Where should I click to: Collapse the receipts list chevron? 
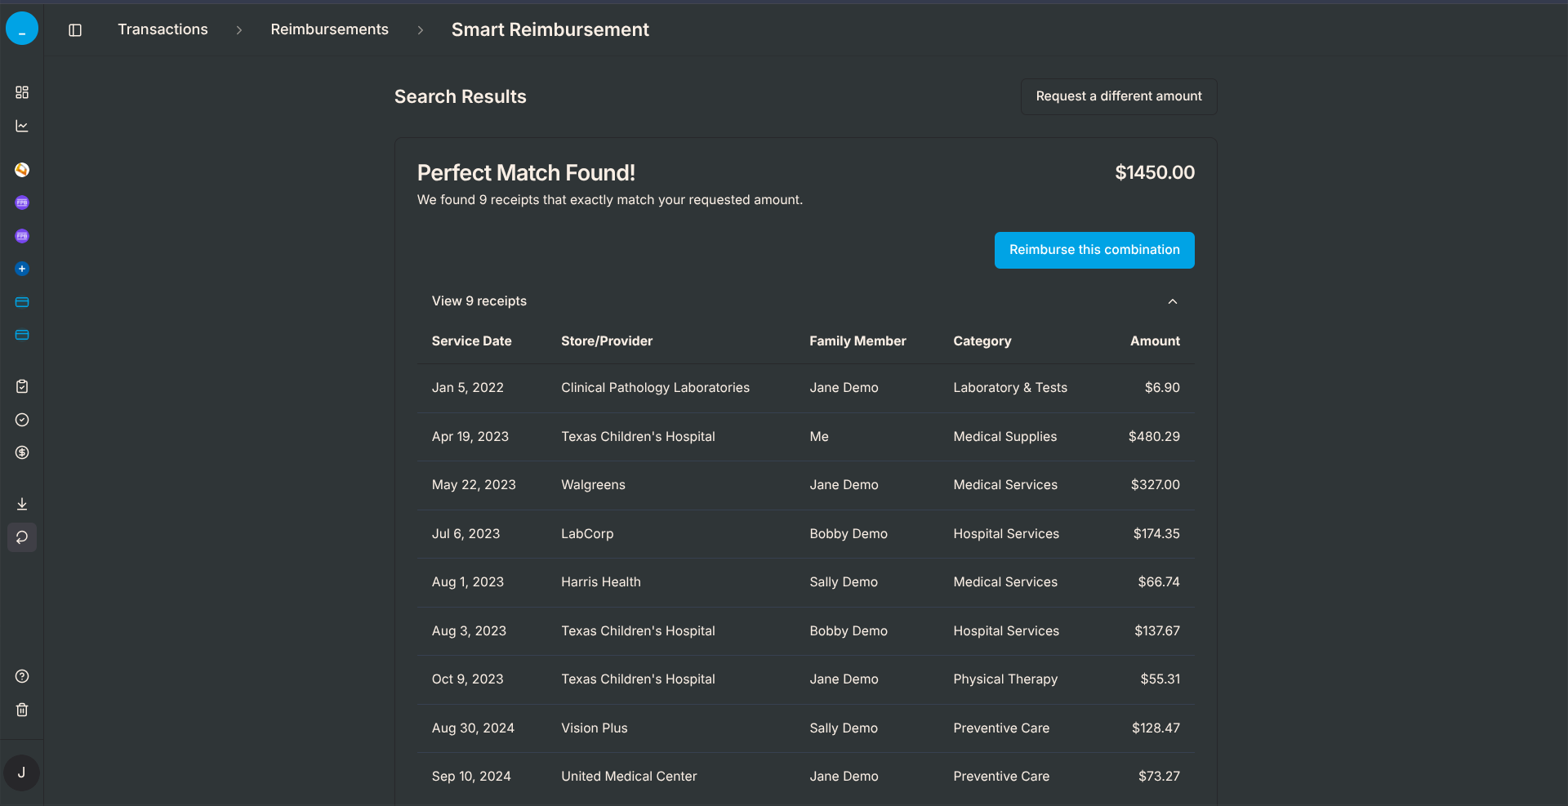point(1173,301)
